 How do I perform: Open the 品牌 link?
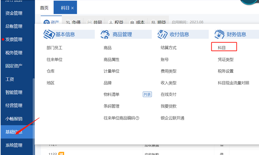point(108,83)
